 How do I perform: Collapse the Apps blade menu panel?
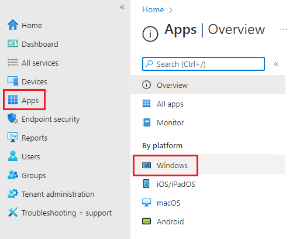point(276,64)
